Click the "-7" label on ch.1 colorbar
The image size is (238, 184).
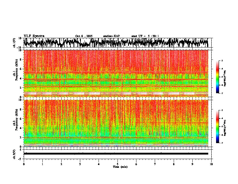pyautogui.click(x=221, y=93)
